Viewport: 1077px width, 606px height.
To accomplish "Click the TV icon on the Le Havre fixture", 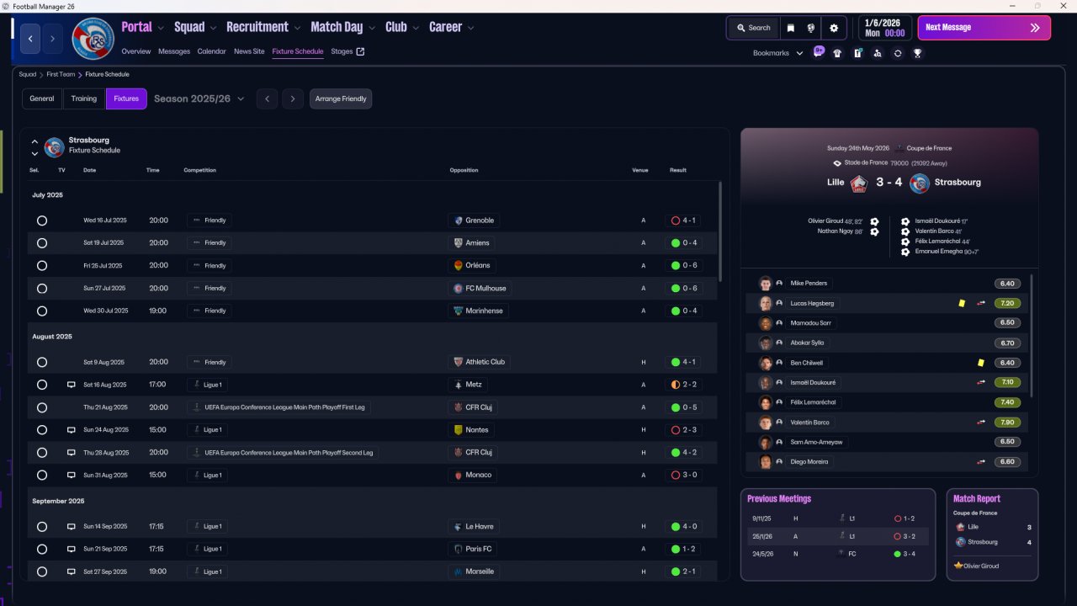I will [x=72, y=527].
